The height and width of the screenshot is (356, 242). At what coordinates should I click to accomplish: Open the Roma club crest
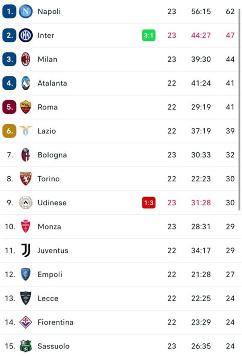(x=26, y=107)
